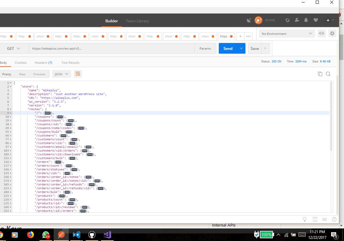344x241 pixels.
Task: Open the manage environments gear icon
Action: (332, 33)
